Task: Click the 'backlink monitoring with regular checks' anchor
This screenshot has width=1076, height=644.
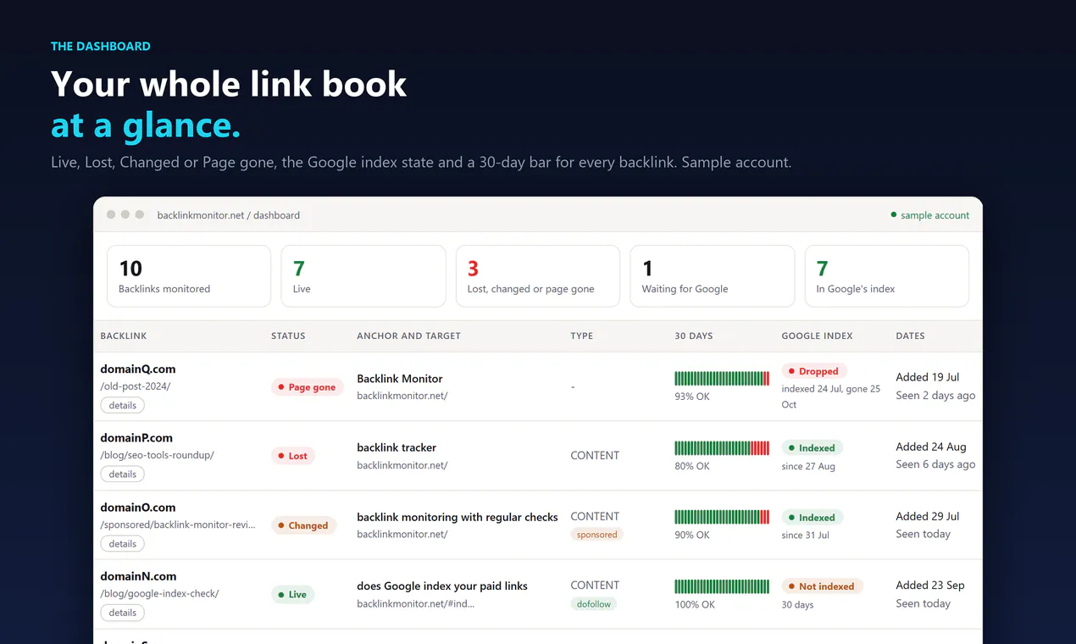Action: click(x=458, y=517)
